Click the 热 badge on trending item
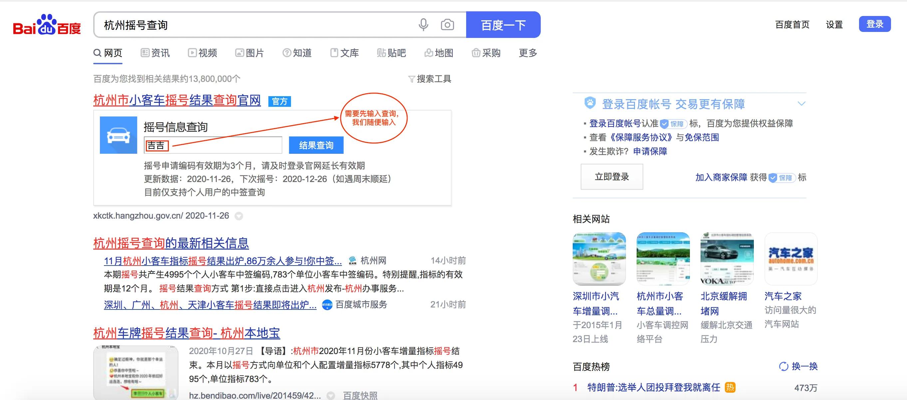Viewport: 907px width, 400px height. pos(730,387)
